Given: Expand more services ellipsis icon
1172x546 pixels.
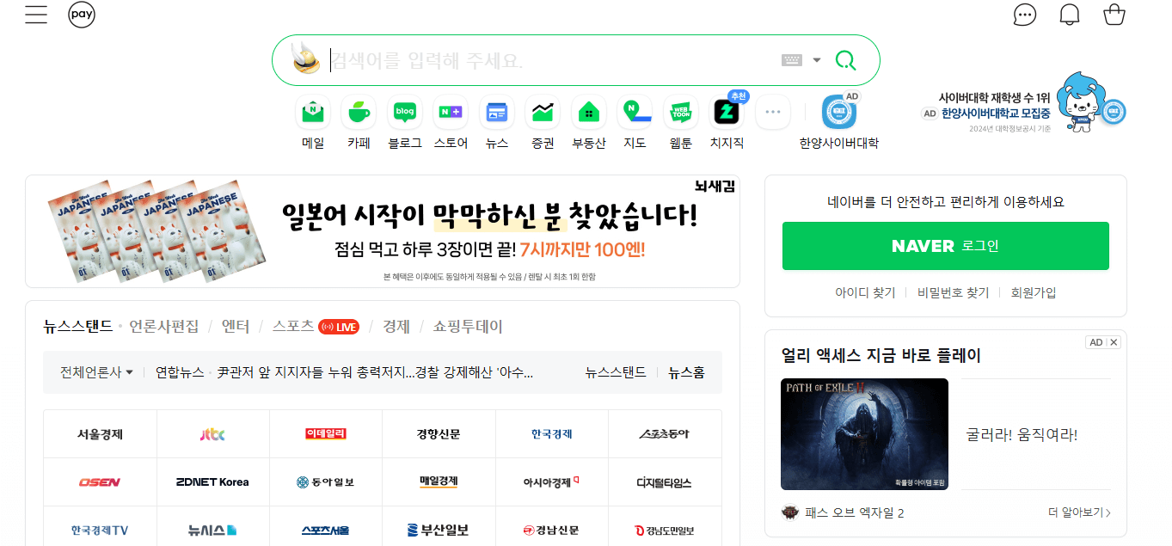Looking at the screenshot, I should [773, 112].
